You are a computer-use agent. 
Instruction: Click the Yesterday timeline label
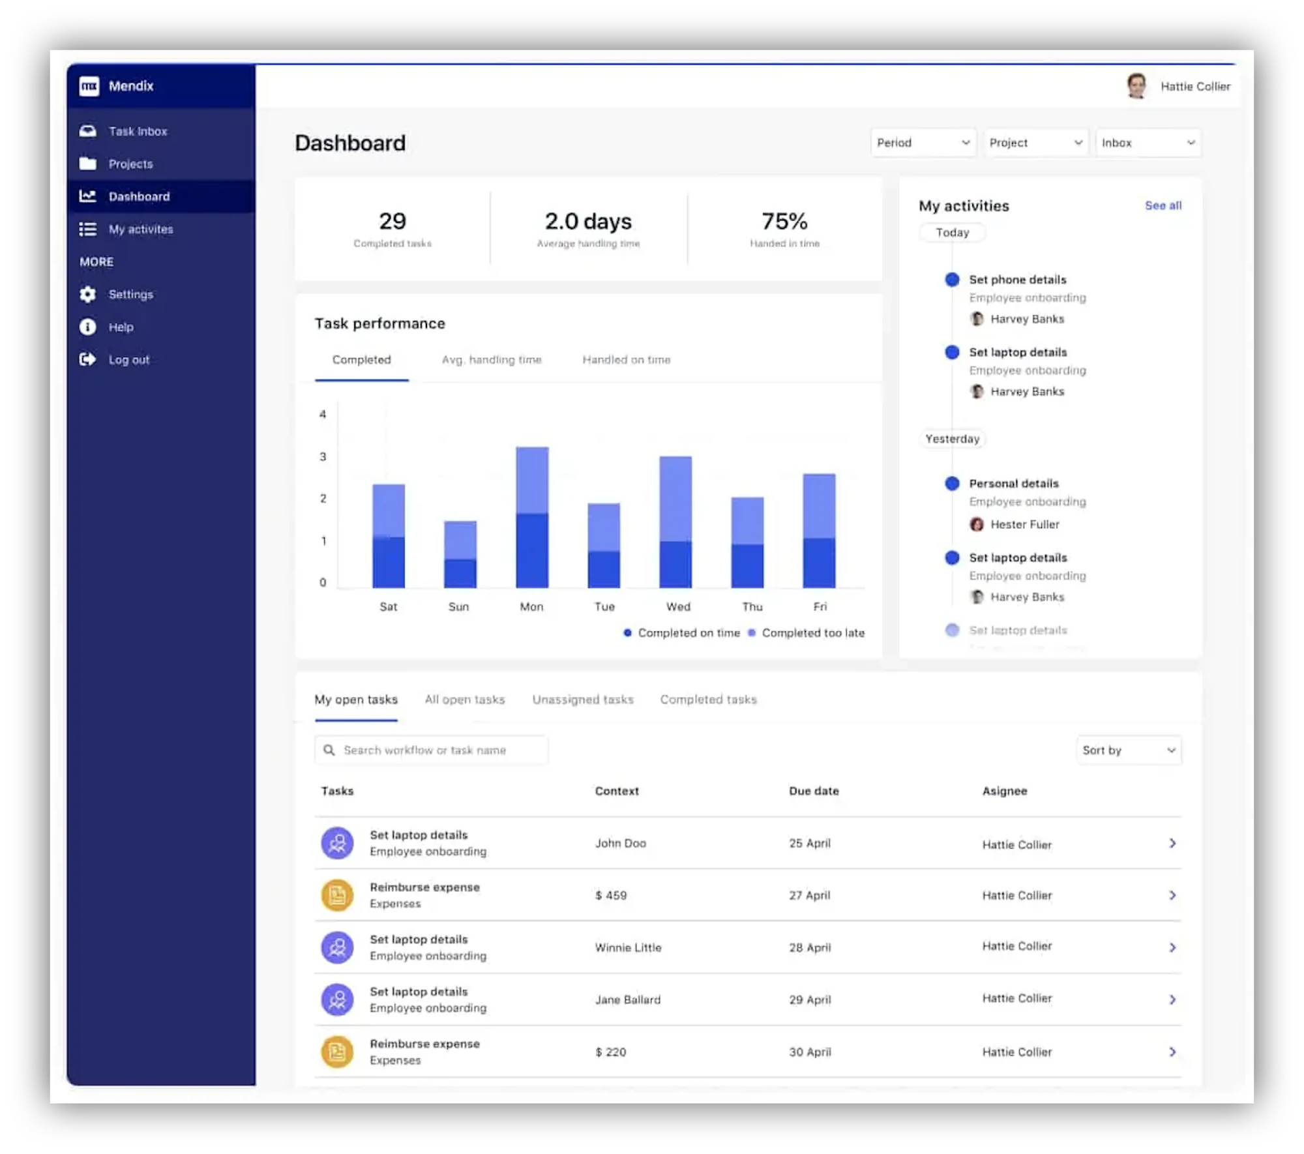pyautogui.click(x=953, y=439)
